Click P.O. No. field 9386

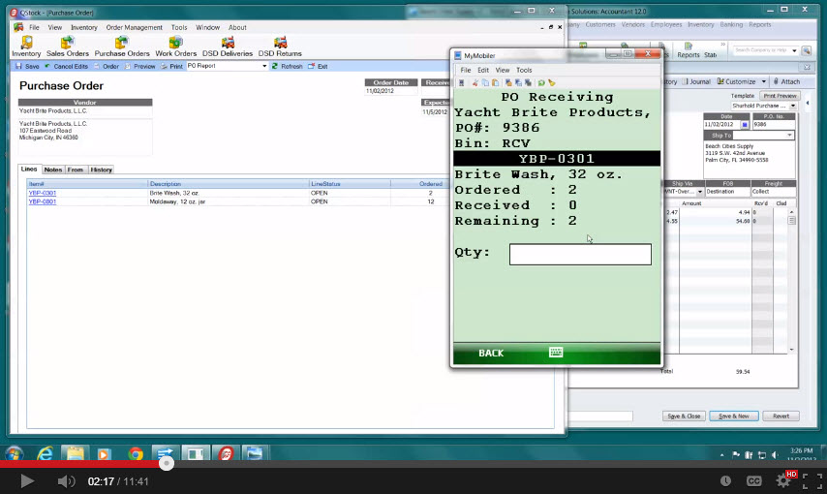coord(773,125)
